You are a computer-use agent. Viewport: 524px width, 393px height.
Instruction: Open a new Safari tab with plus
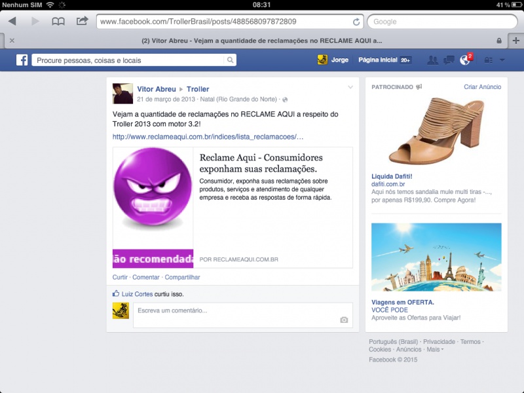[516, 41]
